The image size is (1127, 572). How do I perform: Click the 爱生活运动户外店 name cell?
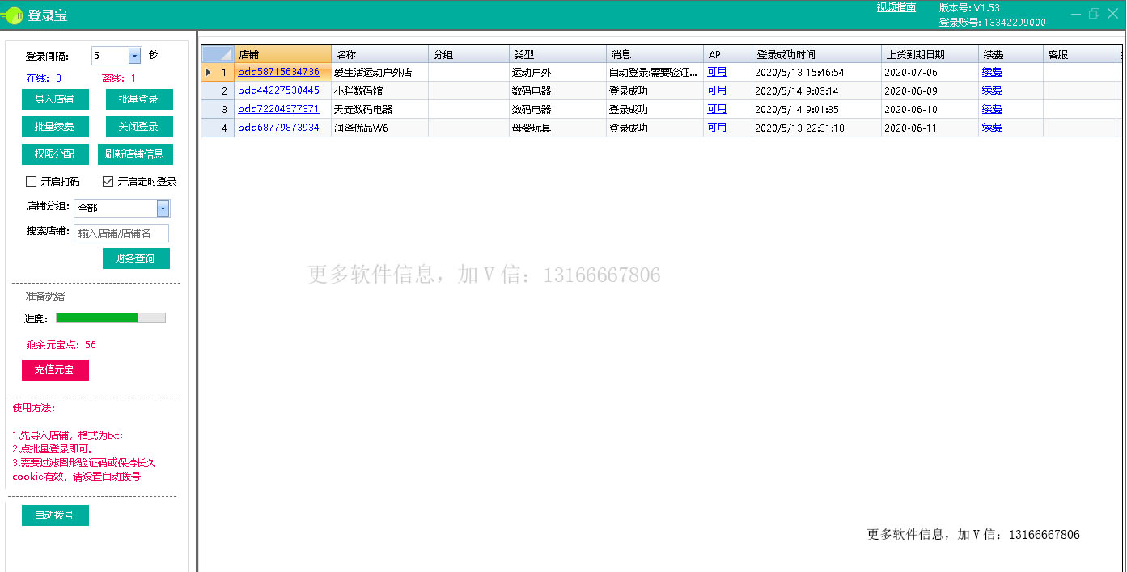[379, 72]
